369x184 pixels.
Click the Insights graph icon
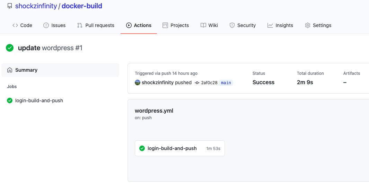pyautogui.click(x=270, y=25)
